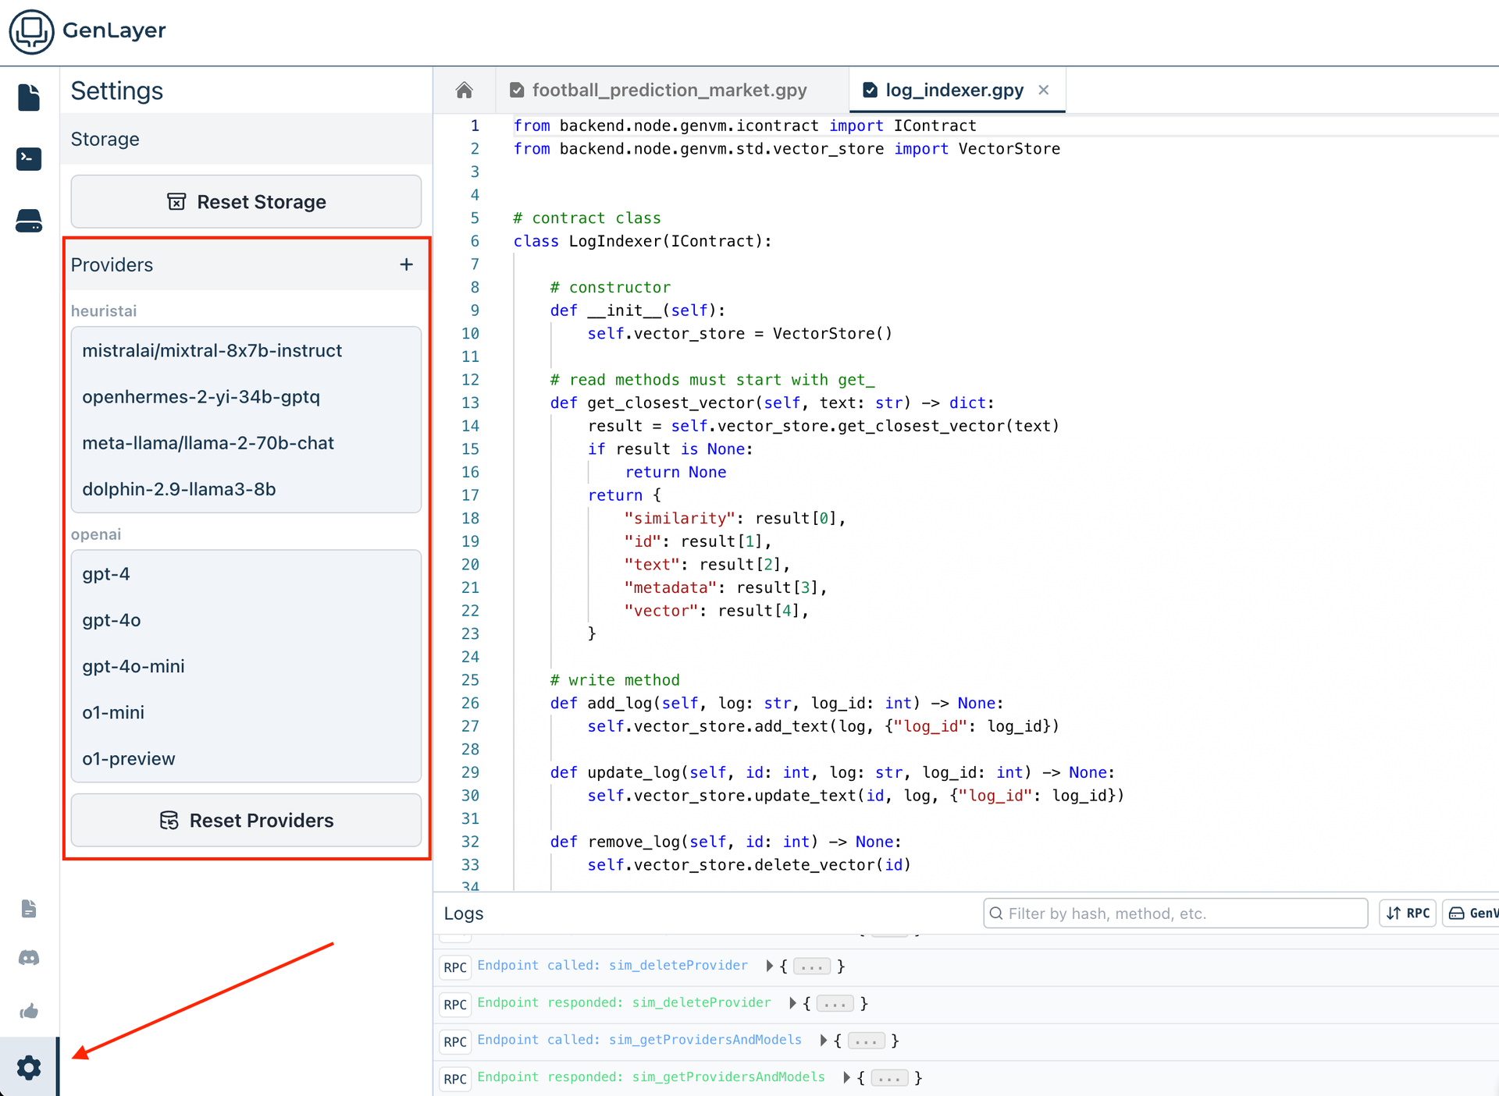Click the Reset Storage button

246,202
